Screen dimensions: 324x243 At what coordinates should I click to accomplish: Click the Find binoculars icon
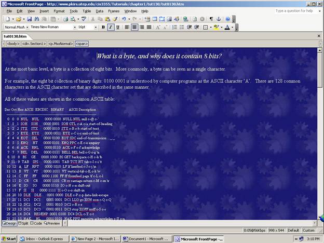tap(36, 19)
